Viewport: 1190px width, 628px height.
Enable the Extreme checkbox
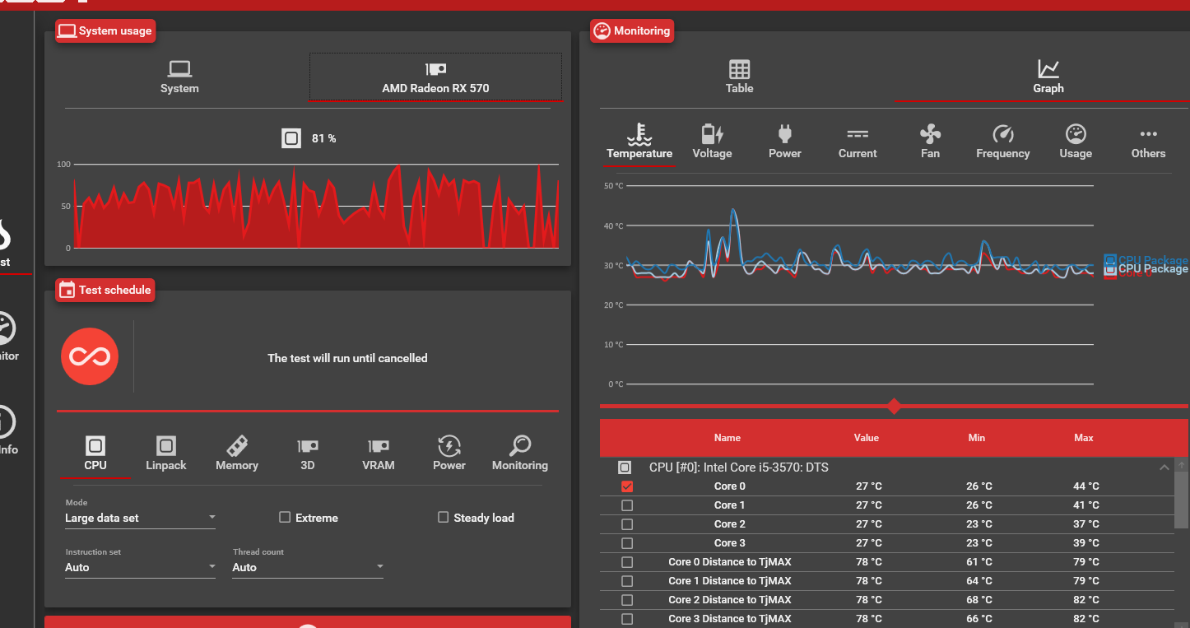285,517
